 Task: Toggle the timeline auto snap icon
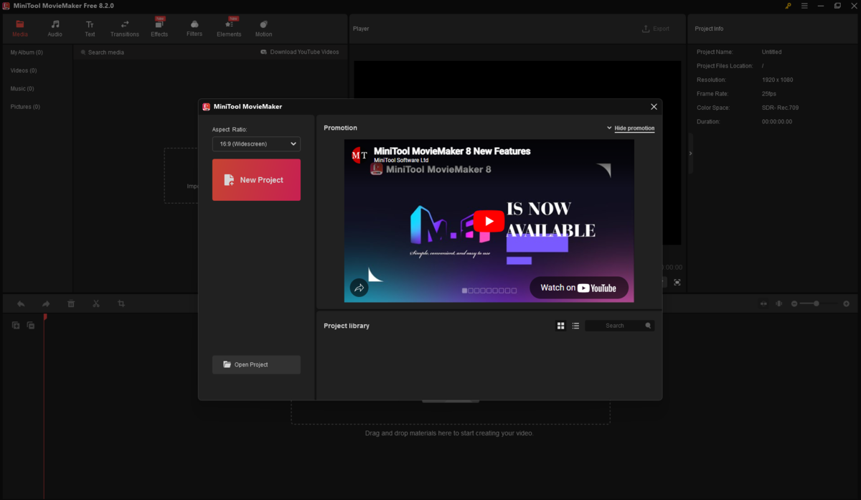coord(779,303)
